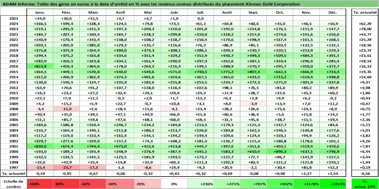Image resolution: width=379 pixels, height=189 pixels.
Task: Click the -3,9 cell for September 2009
Action: pos(254,103)
